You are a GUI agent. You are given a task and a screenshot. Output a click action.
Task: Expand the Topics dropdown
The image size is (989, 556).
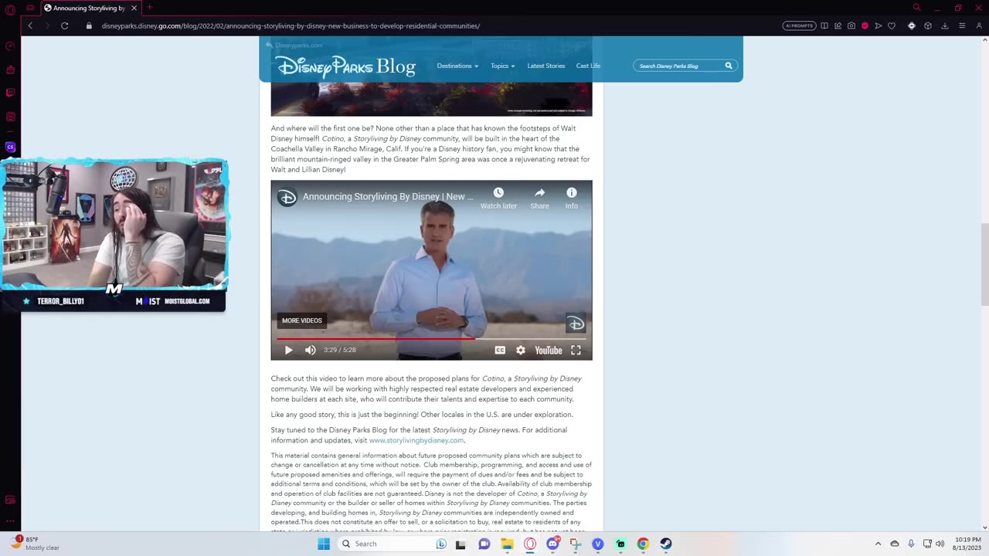[x=502, y=66]
